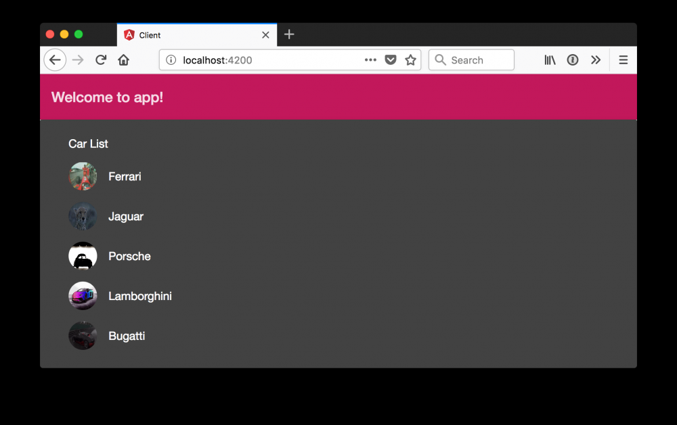Click the Porsche car thumbnail image

tap(83, 256)
